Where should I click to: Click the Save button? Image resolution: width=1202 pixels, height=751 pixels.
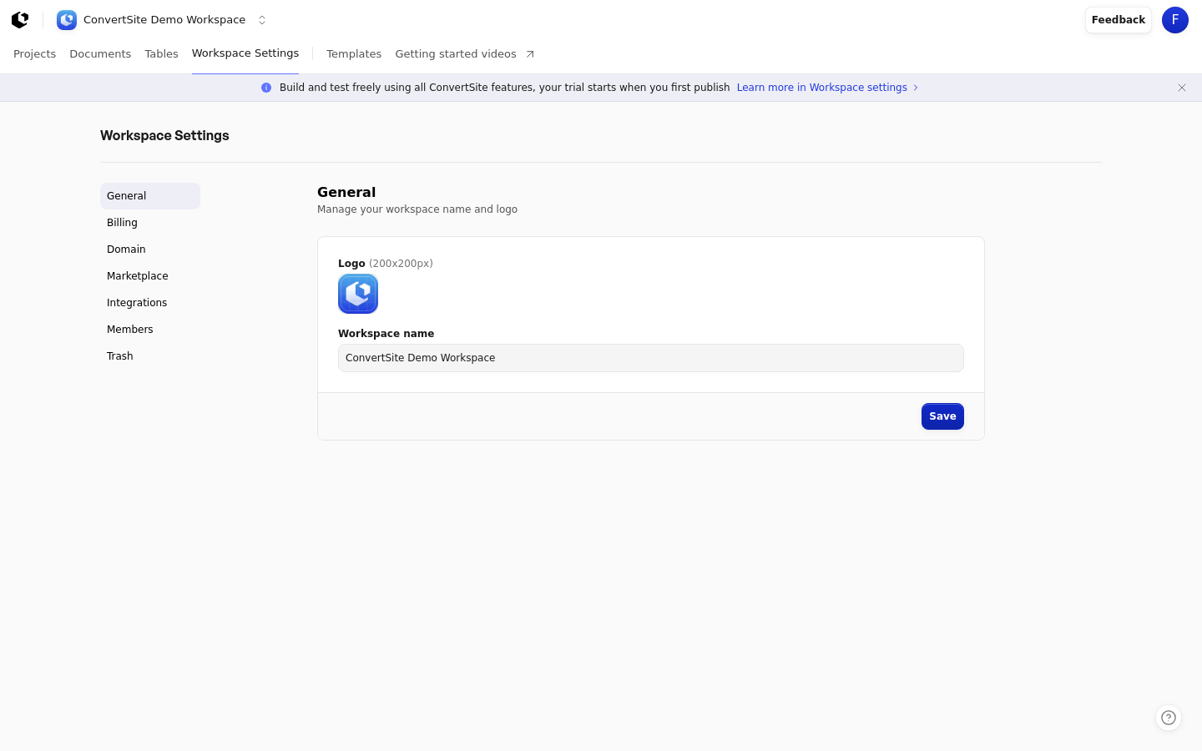coord(942,416)
